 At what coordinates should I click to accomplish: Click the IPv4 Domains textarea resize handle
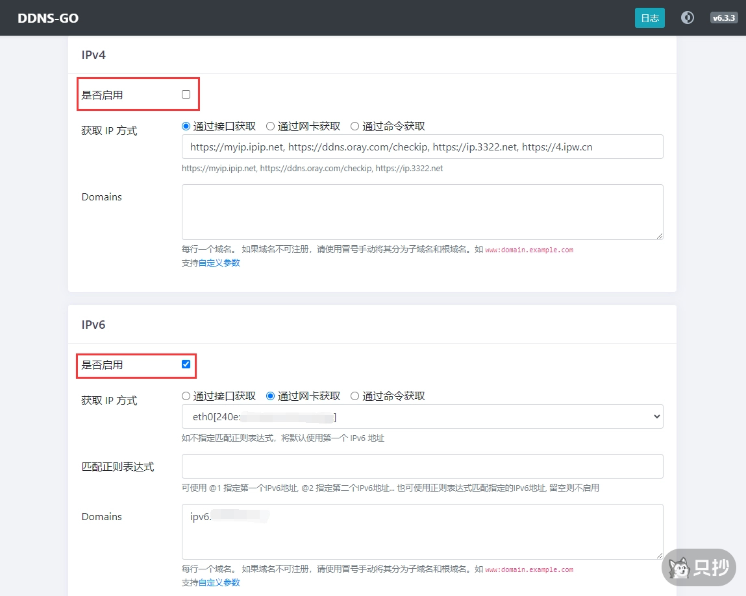pyautogui.click(x=660, y=236)
